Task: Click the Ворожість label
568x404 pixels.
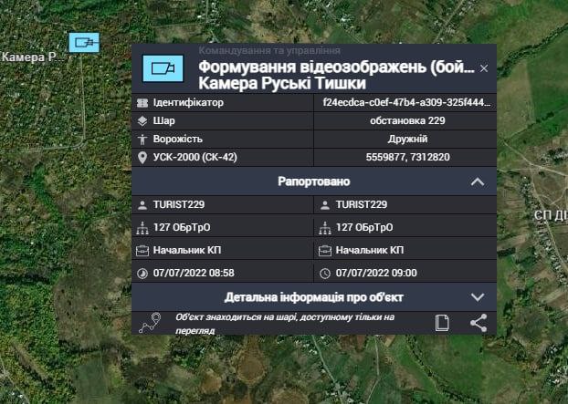Action: (x=178, y=139)
